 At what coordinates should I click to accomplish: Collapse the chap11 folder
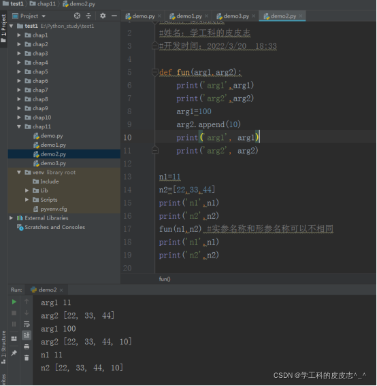click(x=19, y=126)
